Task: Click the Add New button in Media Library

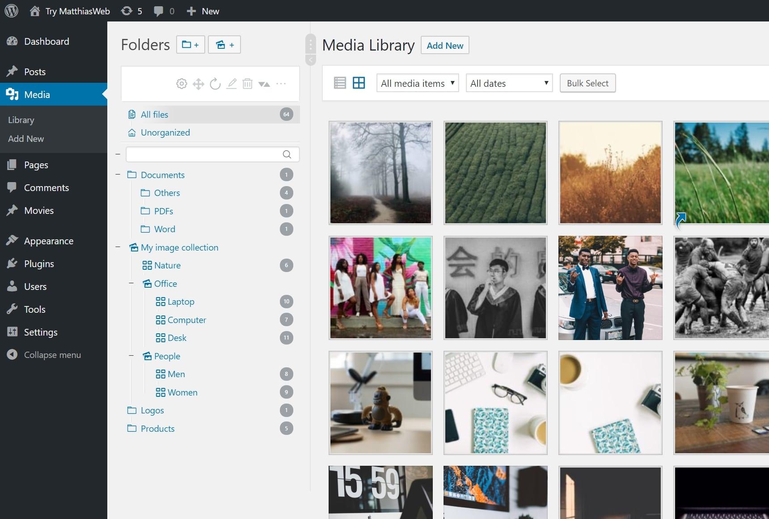Action: (444, 45)
